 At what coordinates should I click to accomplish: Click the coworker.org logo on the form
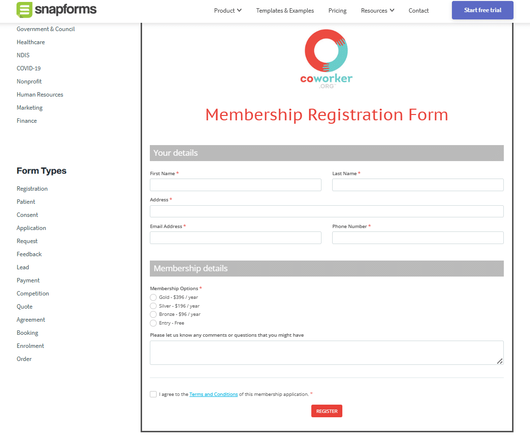pos(326,58)
